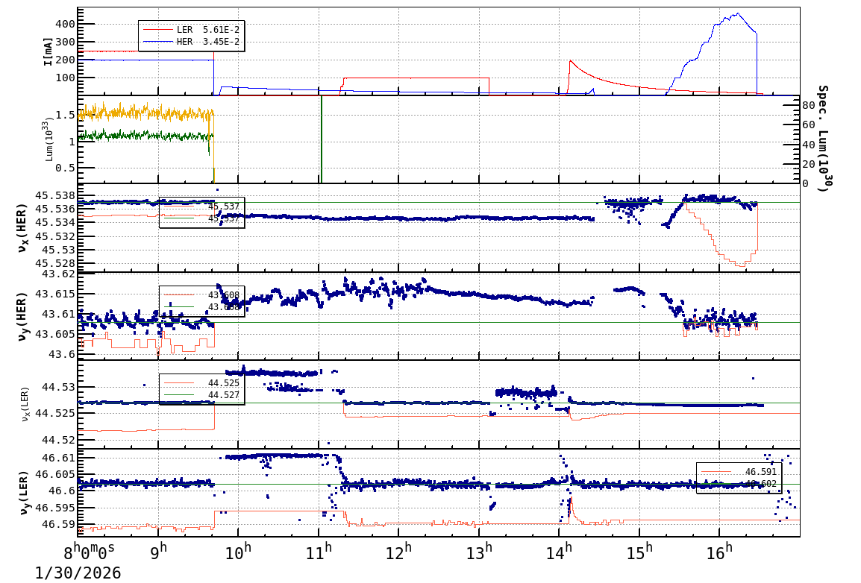Click the 10h time axis label
The height and width of the screenshot is (583, 861).
[239, 551]
